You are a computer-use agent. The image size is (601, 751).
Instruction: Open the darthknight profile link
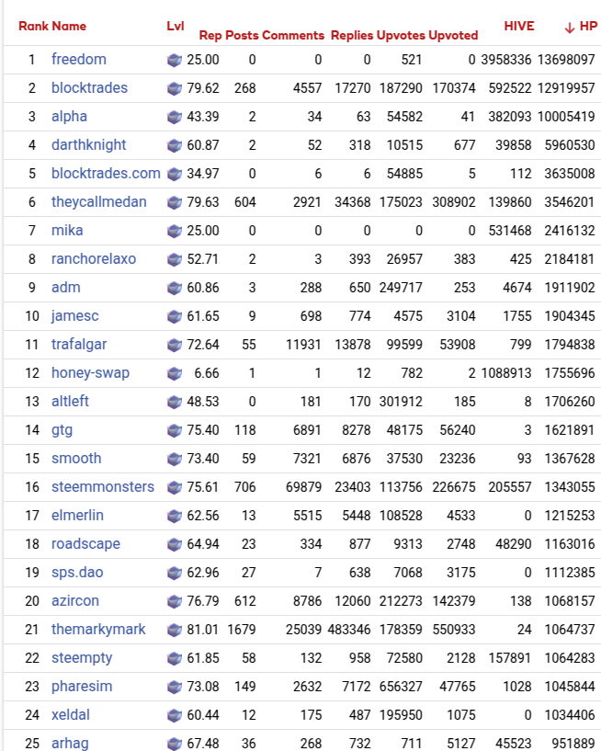coord(88,145)
